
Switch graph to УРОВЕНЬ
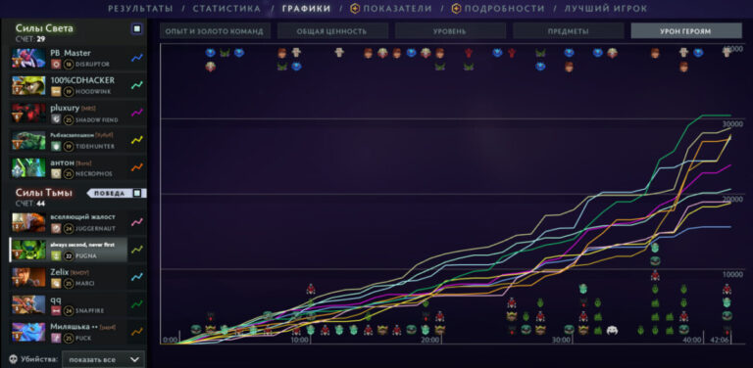point(450,31)
